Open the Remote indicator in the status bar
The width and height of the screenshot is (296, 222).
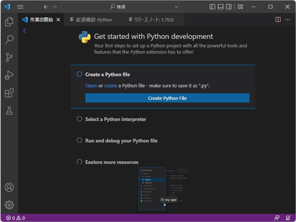pyautogui.click(x=276, y=218)
